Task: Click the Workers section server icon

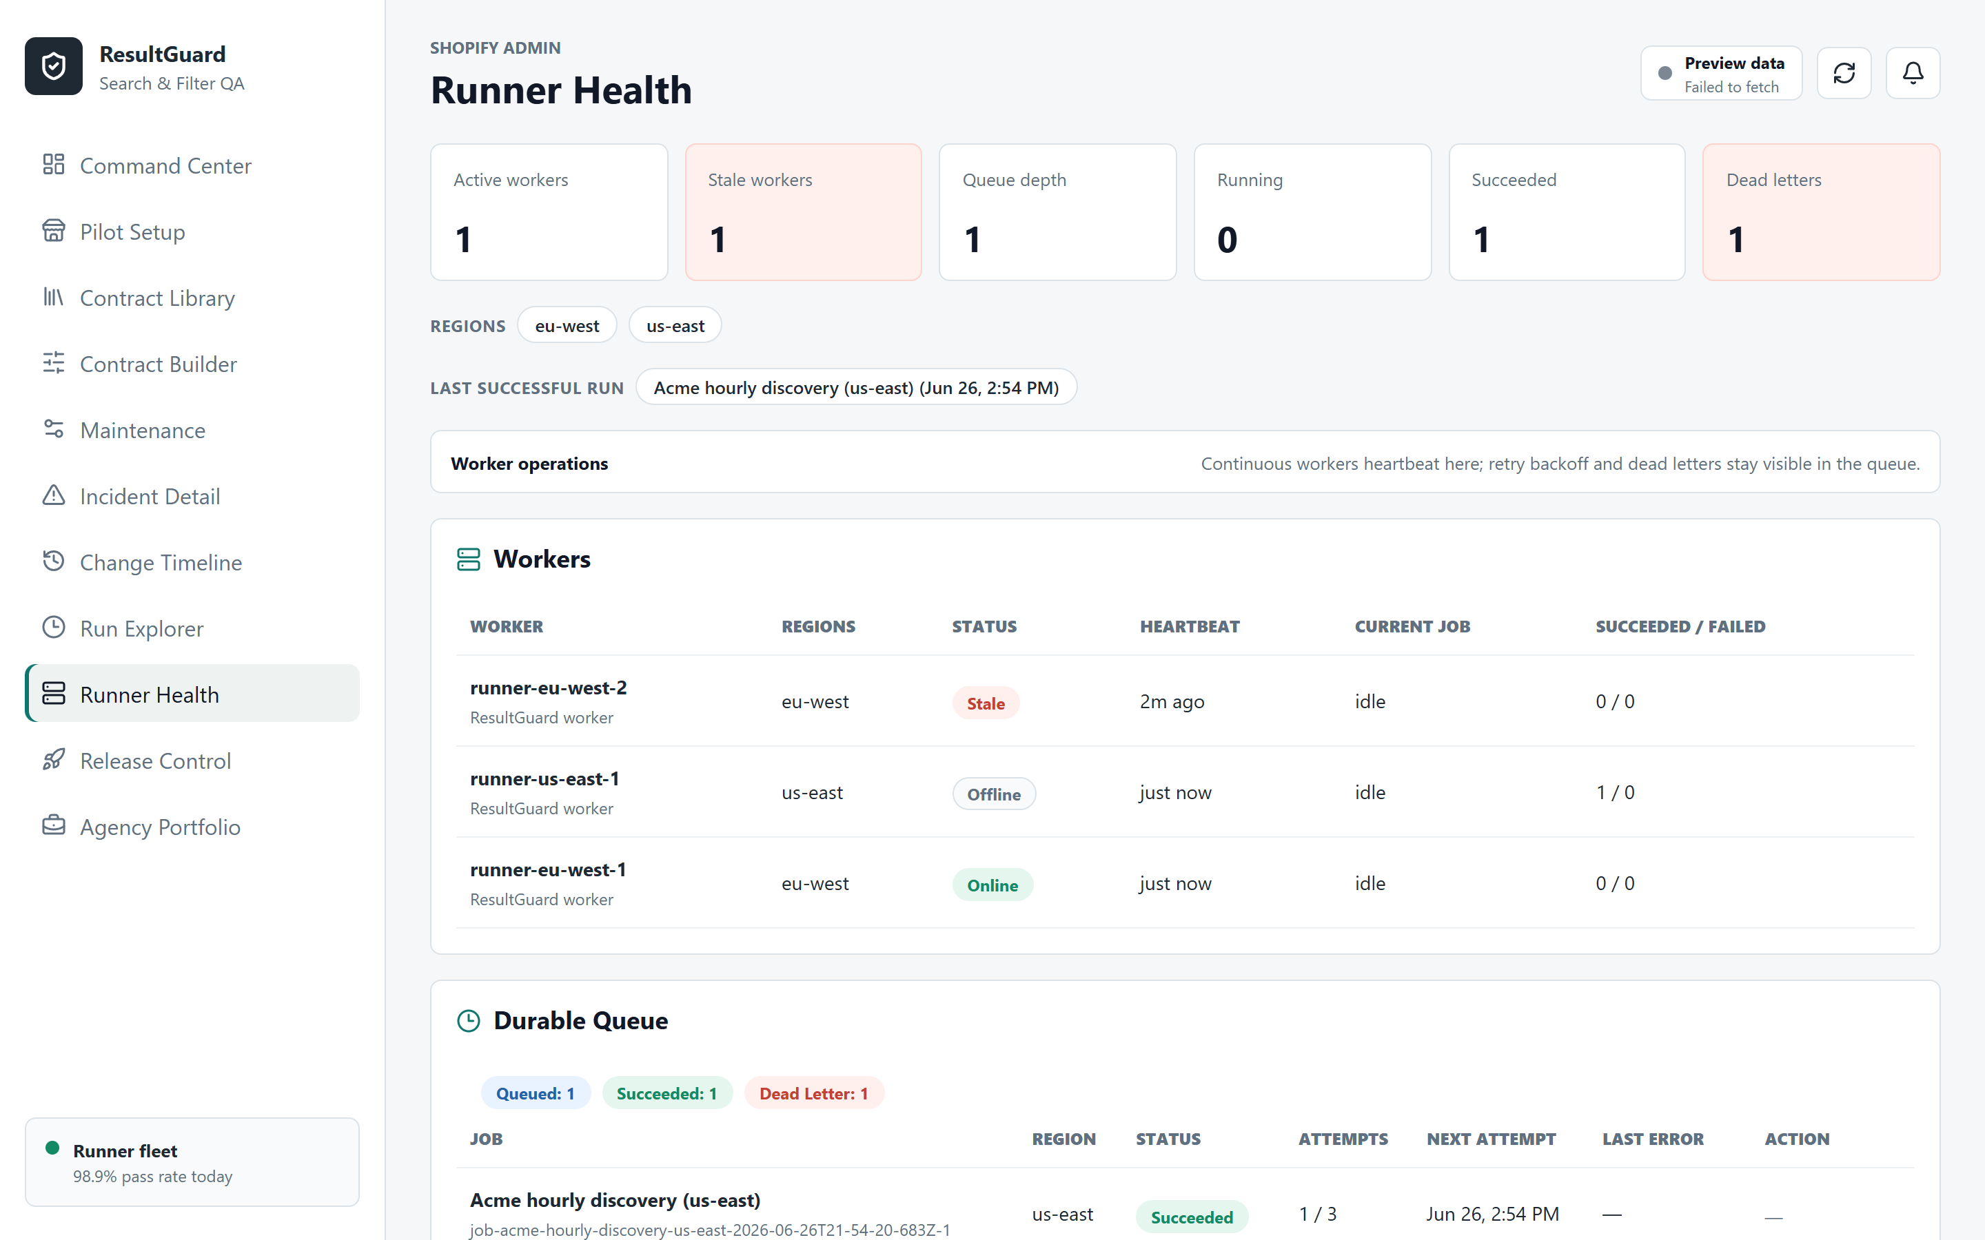Action: [x=469, y=559]
